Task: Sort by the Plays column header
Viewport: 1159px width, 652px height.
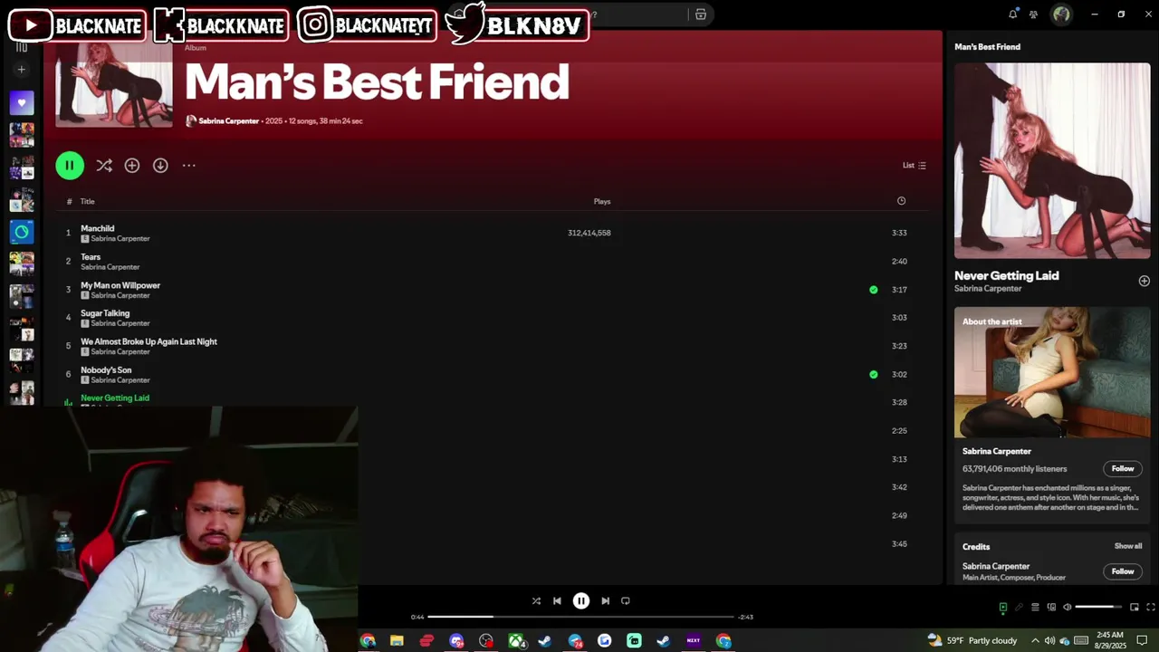Action: (602, 202)
